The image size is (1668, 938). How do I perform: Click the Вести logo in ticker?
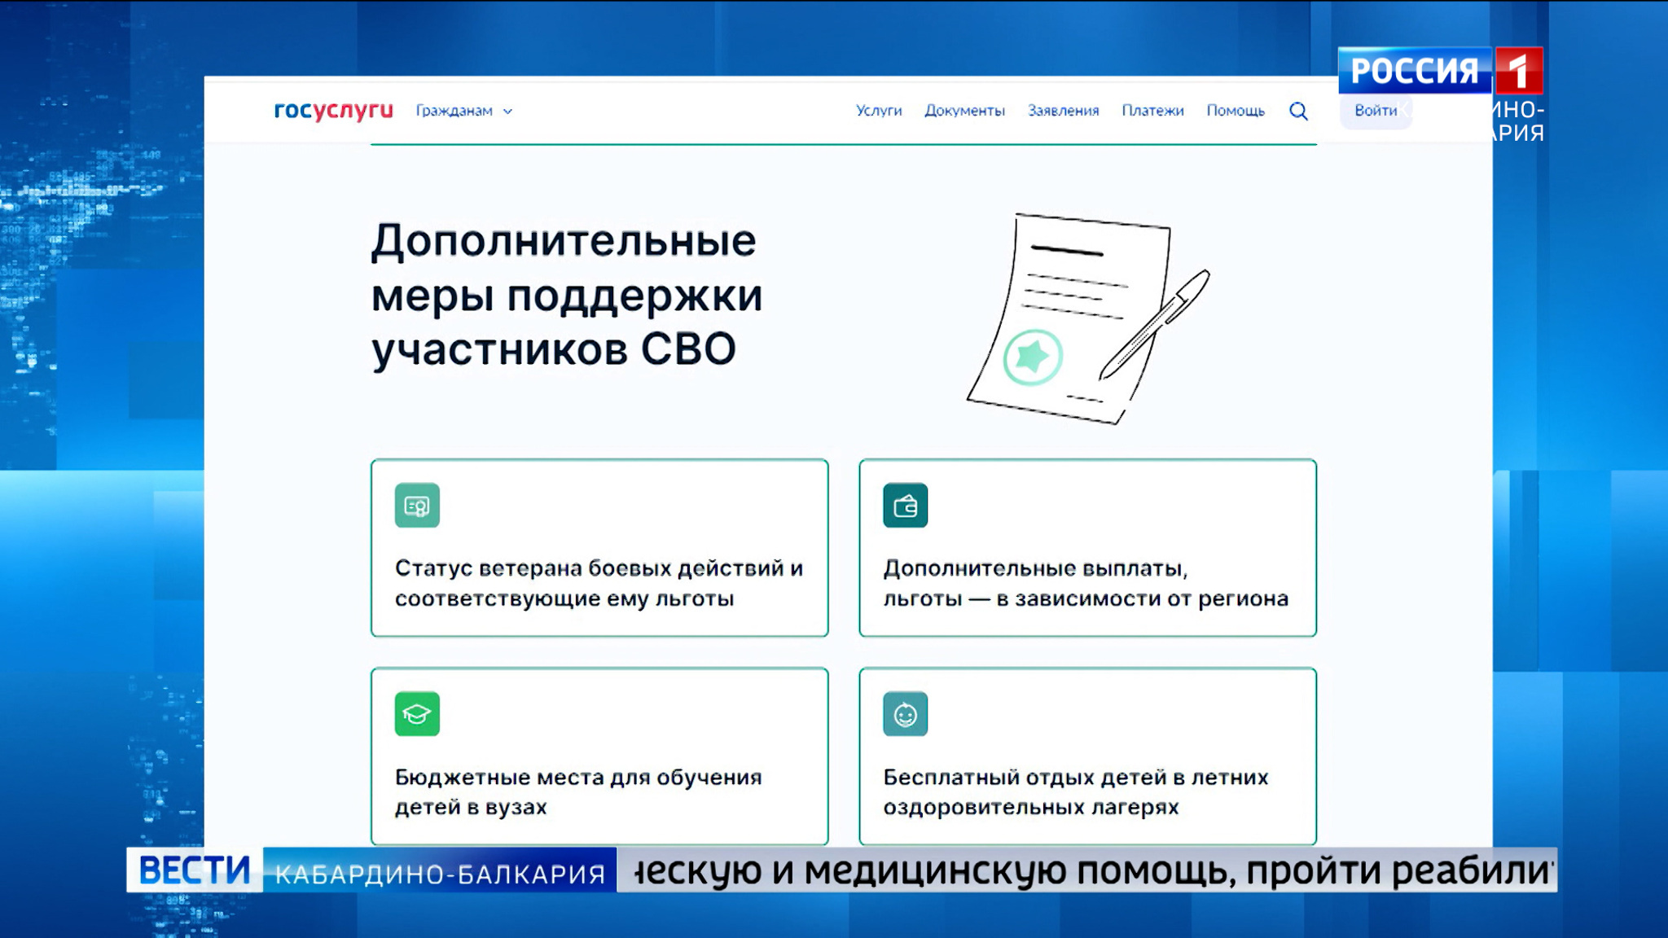point(195,870)
